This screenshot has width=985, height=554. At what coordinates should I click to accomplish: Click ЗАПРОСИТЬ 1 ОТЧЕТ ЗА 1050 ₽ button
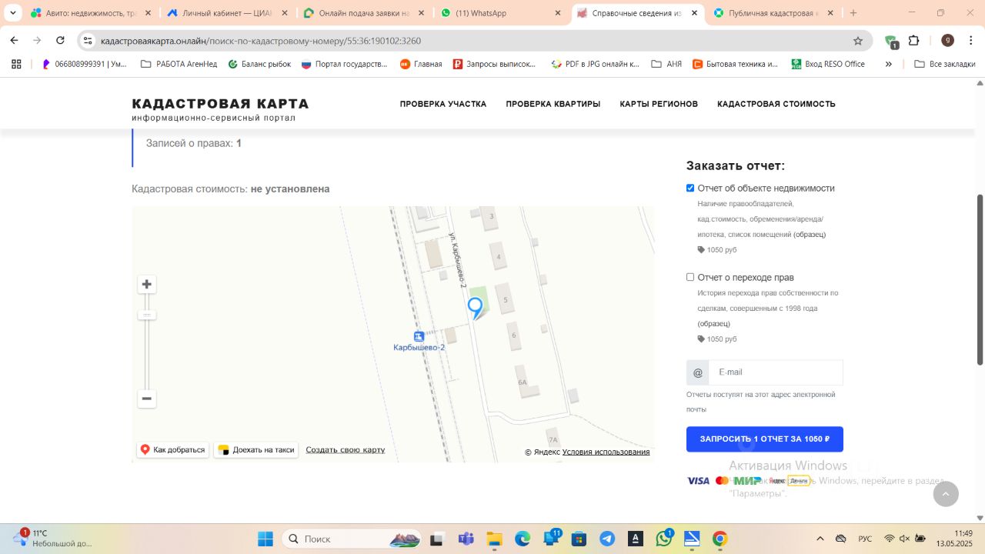tap(765, 439)
